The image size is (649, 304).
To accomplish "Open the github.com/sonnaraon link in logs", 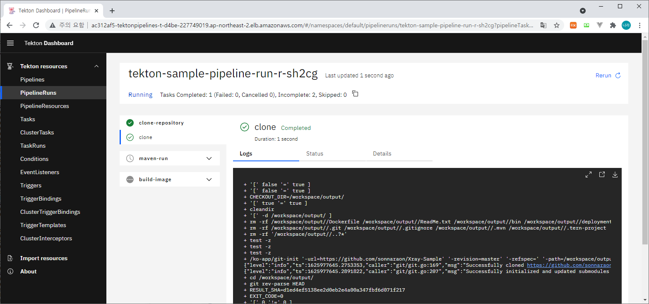I will click(569, 265).
